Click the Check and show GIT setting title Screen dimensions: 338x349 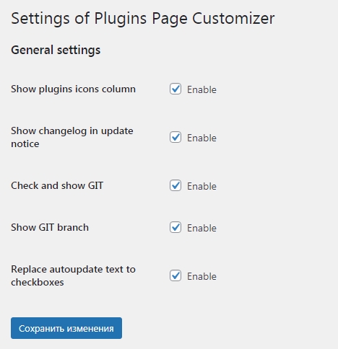click(x=57, y=185)
